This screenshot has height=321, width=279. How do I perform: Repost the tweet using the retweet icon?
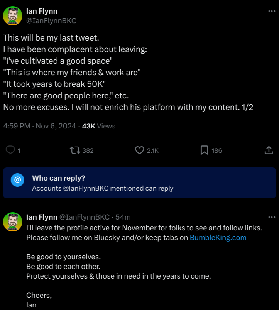[75, 150]
